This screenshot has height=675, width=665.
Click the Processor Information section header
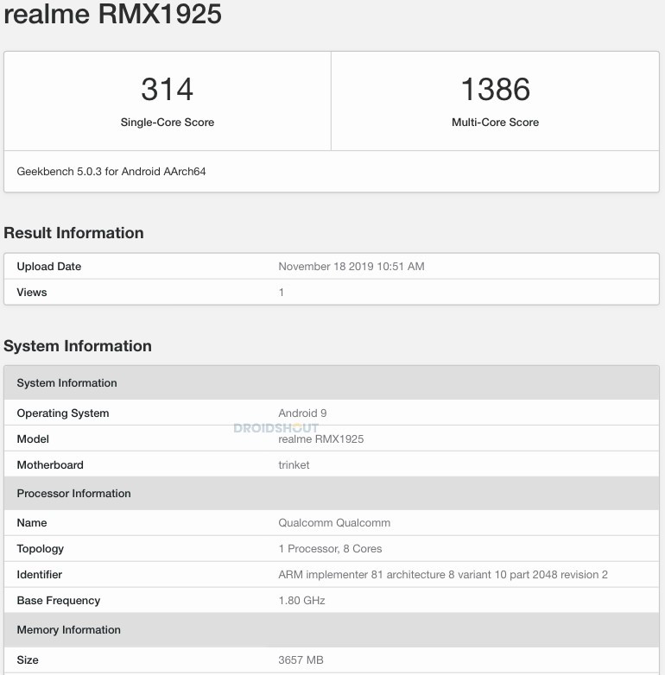tap(73, 494)
